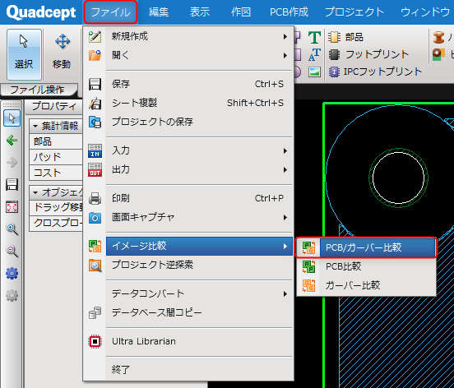Expand the データコンバート submenu arrow
This screenshot has height=388, width=454.
[x=285, y=294]
